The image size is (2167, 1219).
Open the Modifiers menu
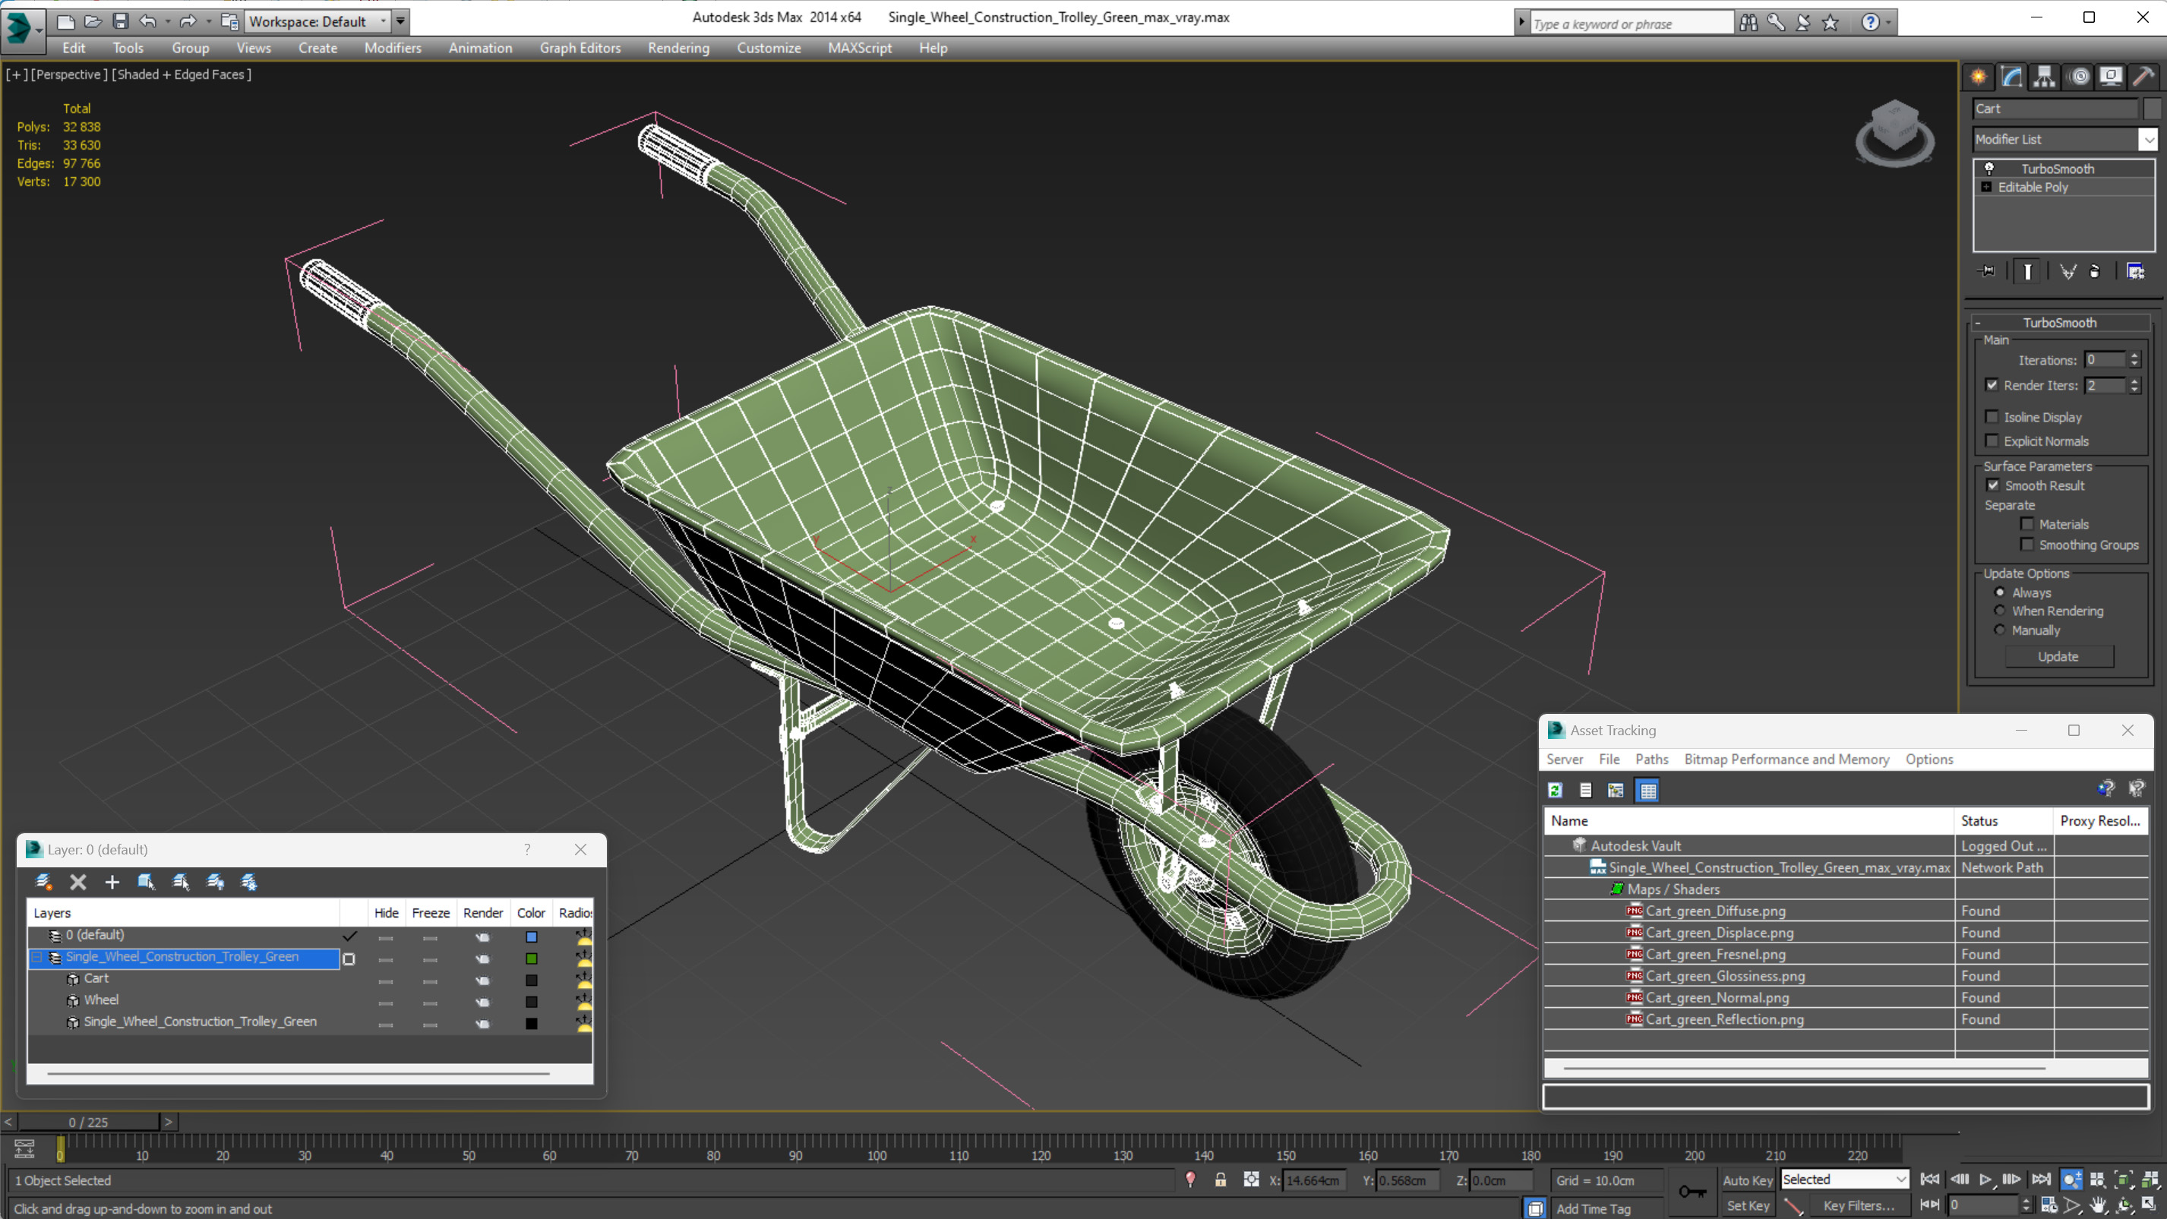pos(393,48)
